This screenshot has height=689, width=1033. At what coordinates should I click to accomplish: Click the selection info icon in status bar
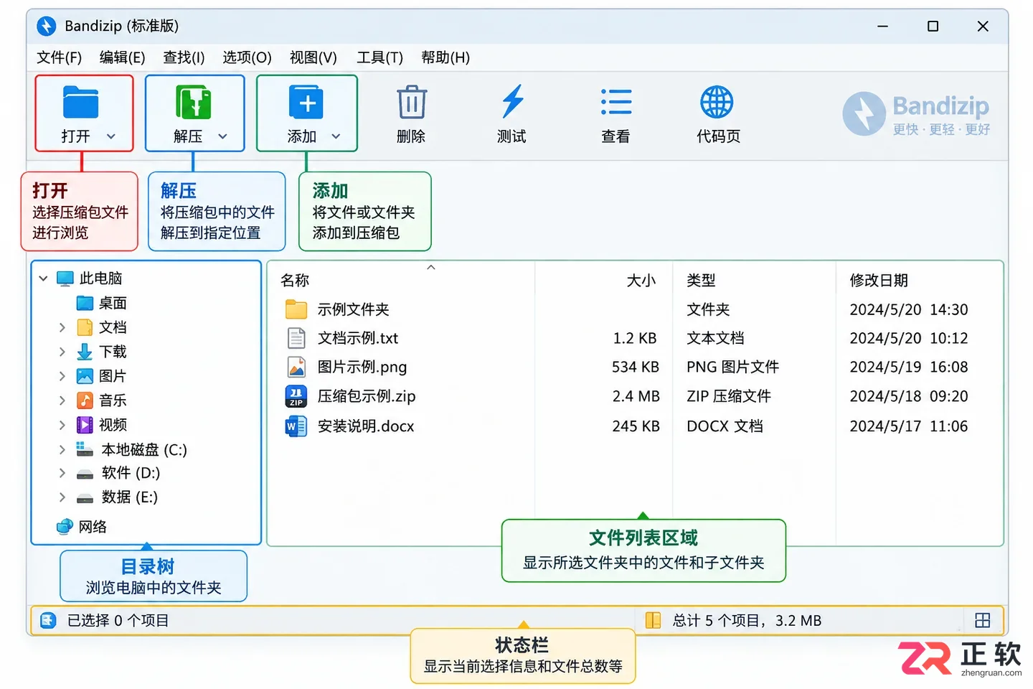(48, 620)
